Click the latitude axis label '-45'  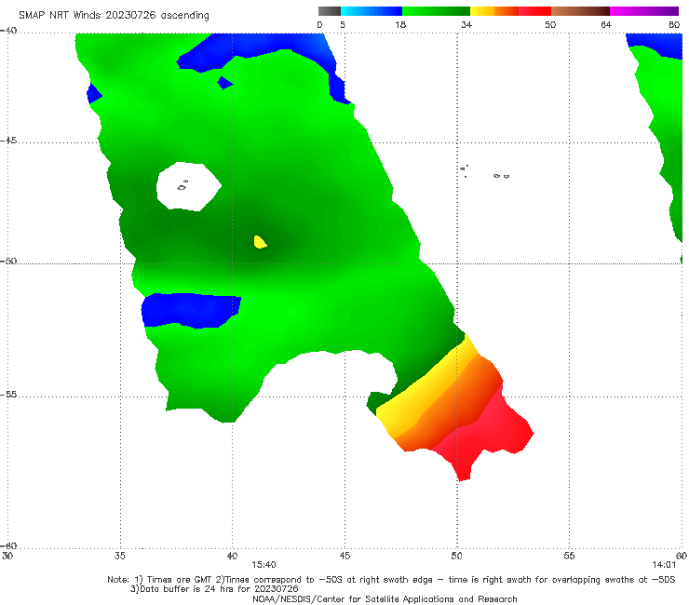[x=8, y=141]
